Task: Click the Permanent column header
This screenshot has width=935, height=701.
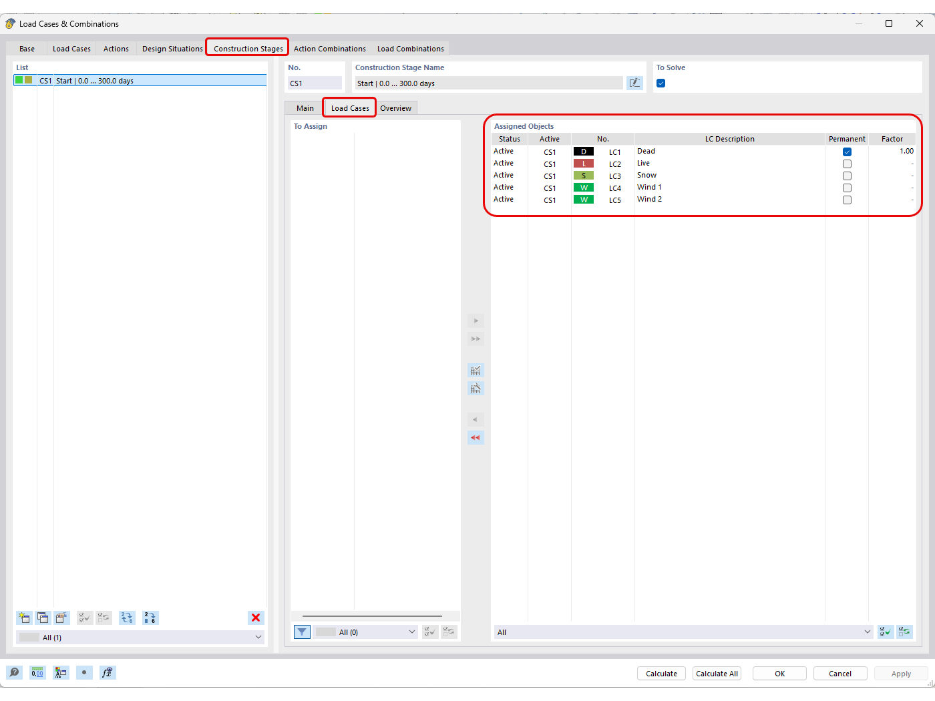Action: [x=847, y=139]
